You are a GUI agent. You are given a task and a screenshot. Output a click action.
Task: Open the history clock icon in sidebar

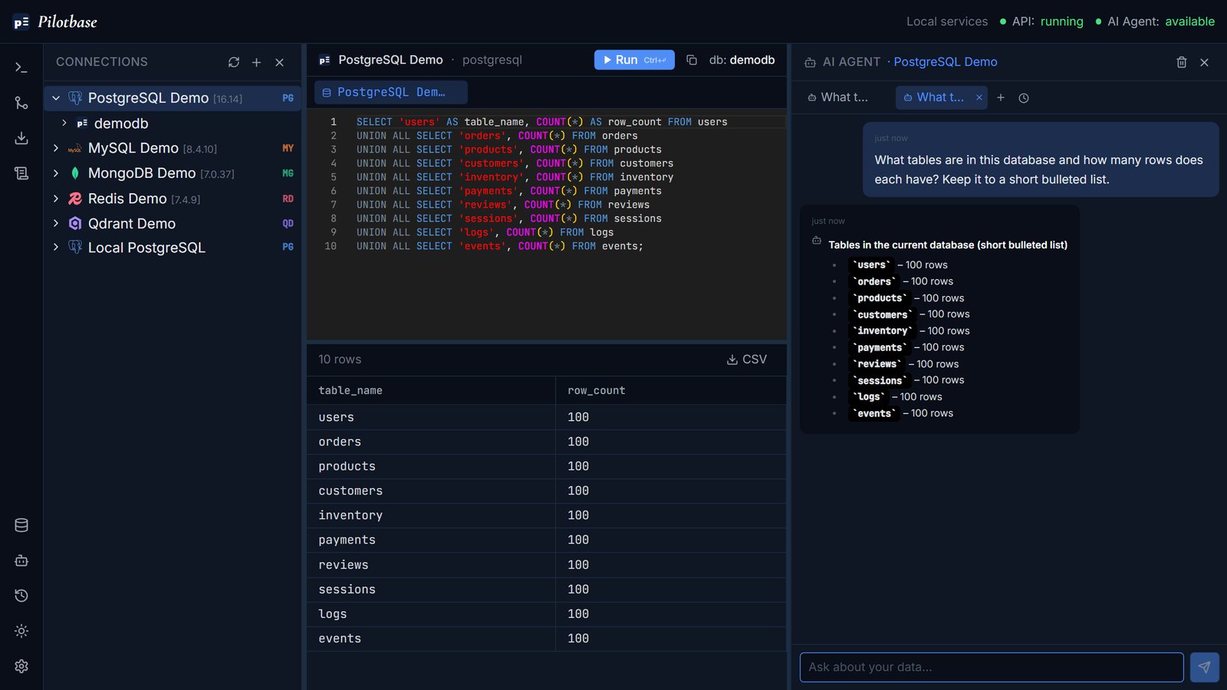21,596
